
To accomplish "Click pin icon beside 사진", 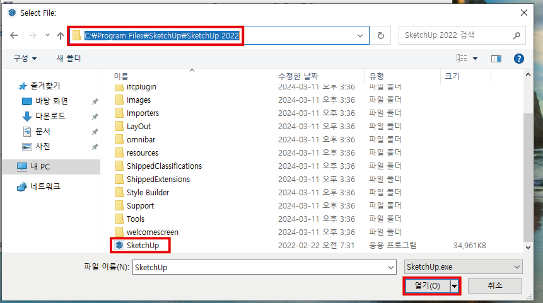I will pos(95,147).
